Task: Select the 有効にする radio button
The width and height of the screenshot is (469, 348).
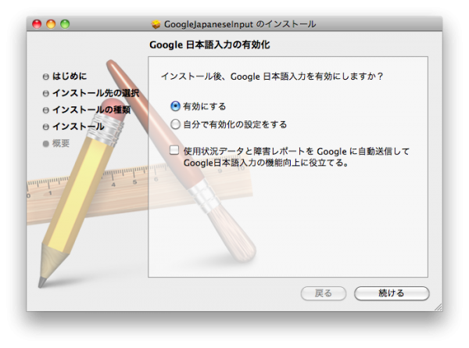Action: click(175, 106)
